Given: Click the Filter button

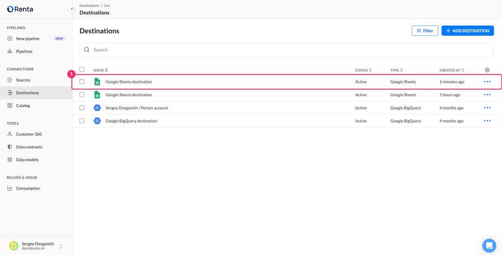Looking at the screenshot, I should pyautogui.click(x=425, y=31).
